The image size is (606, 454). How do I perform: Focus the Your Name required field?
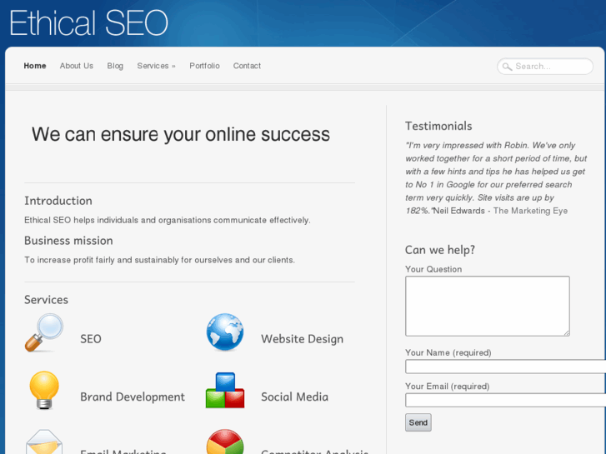click(505, 367)
